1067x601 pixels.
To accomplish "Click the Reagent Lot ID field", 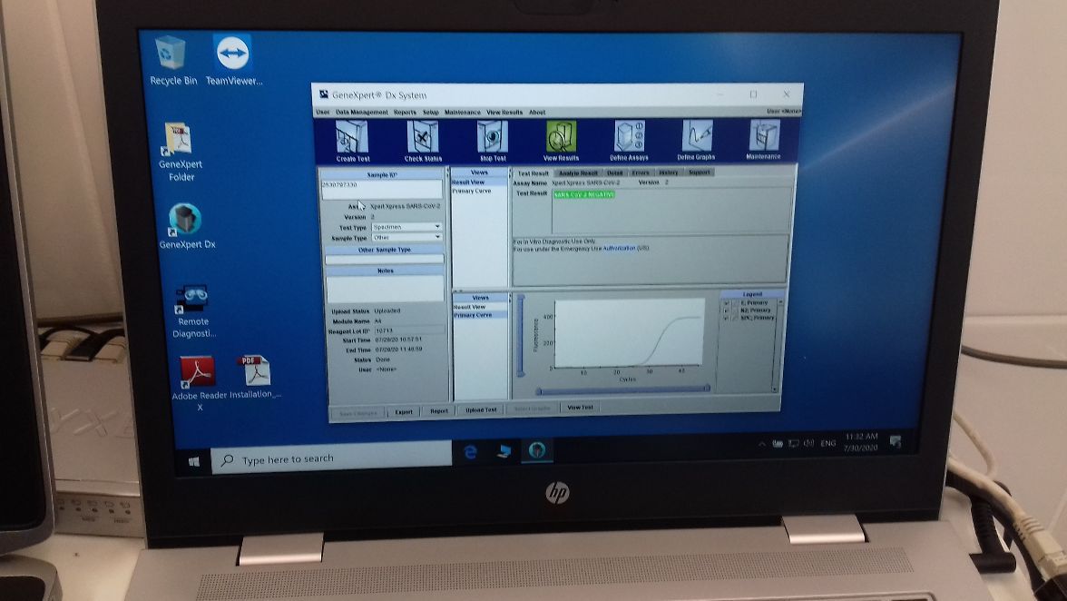I will pyautogui.click(x=409, y=330).
